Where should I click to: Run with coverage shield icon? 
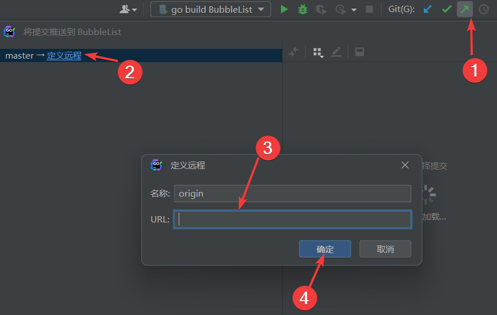(321, 10)
